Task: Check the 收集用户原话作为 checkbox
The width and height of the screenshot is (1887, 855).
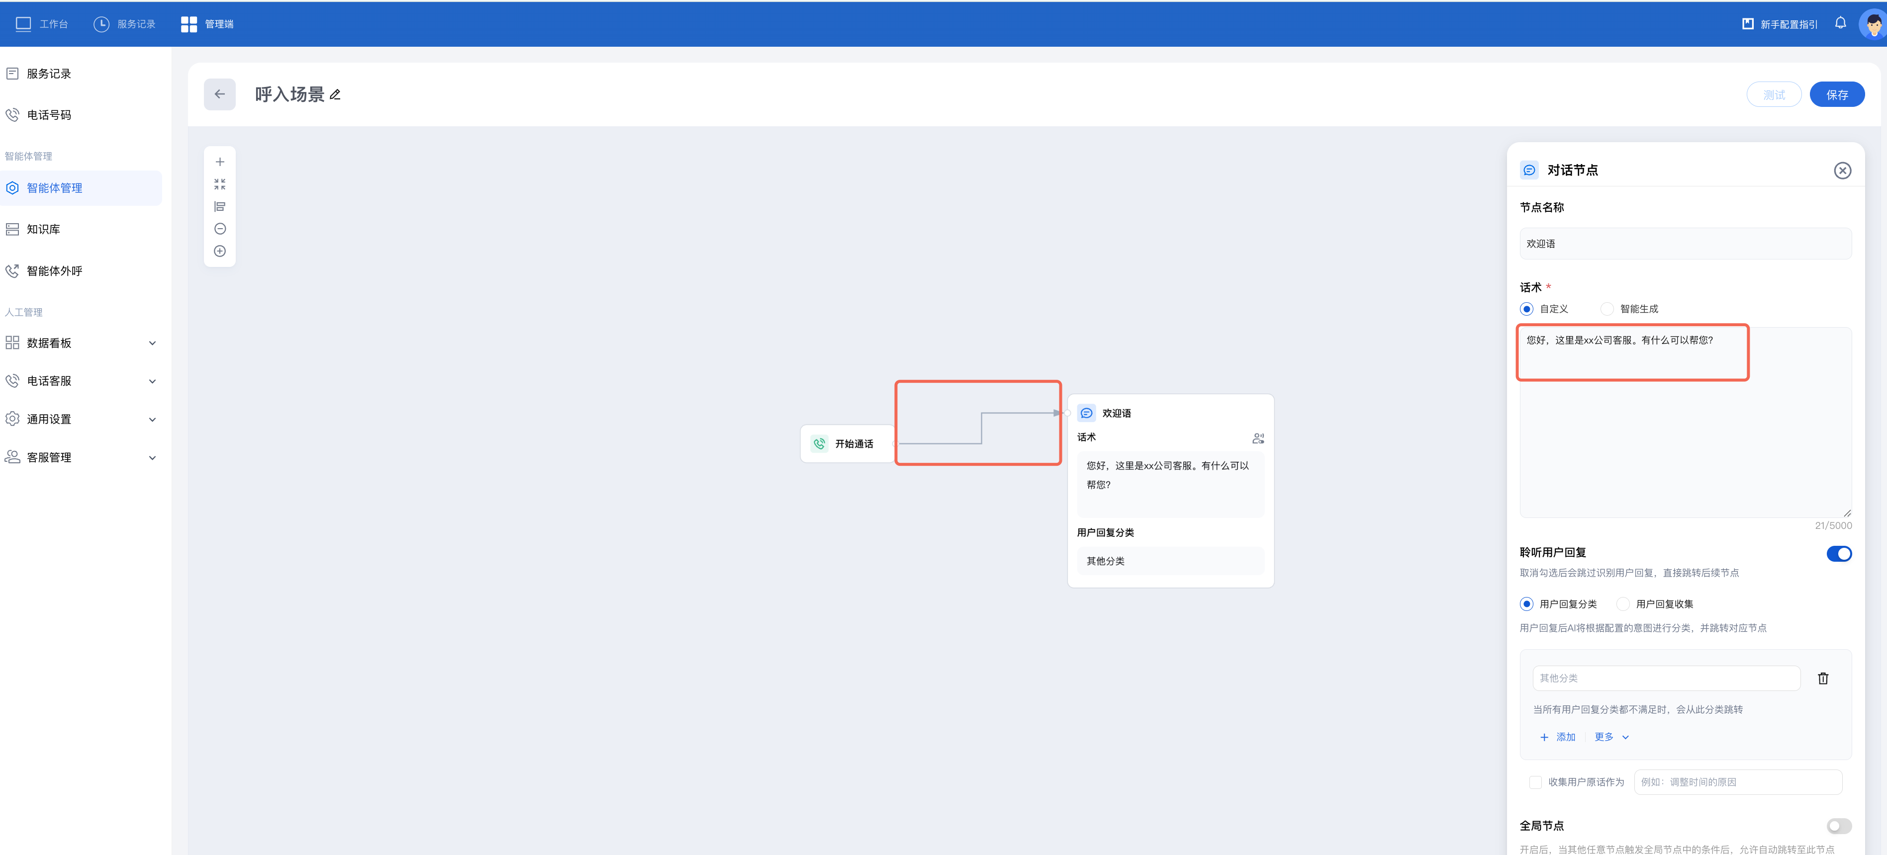Action: click(1535, 782)
